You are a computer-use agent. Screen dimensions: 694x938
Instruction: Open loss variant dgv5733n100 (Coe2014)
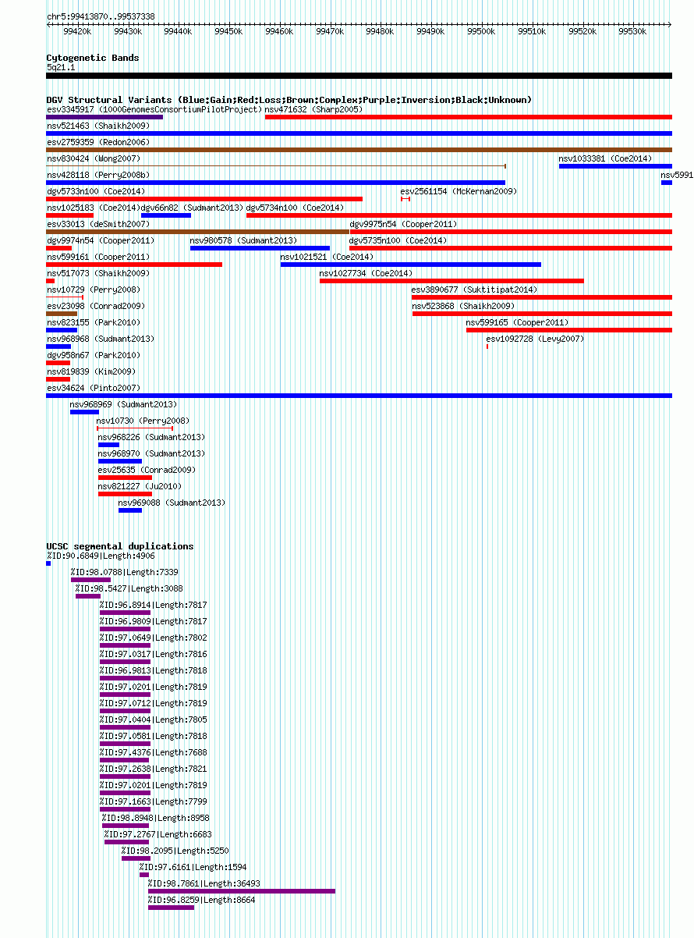(x=204, y=199)
